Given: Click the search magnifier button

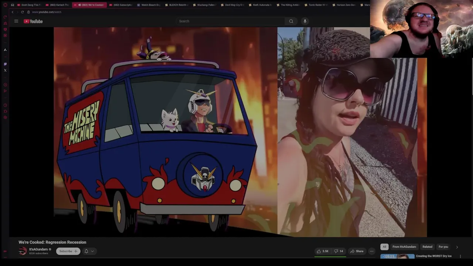Looking at the screenshot, I should (291, 21).
